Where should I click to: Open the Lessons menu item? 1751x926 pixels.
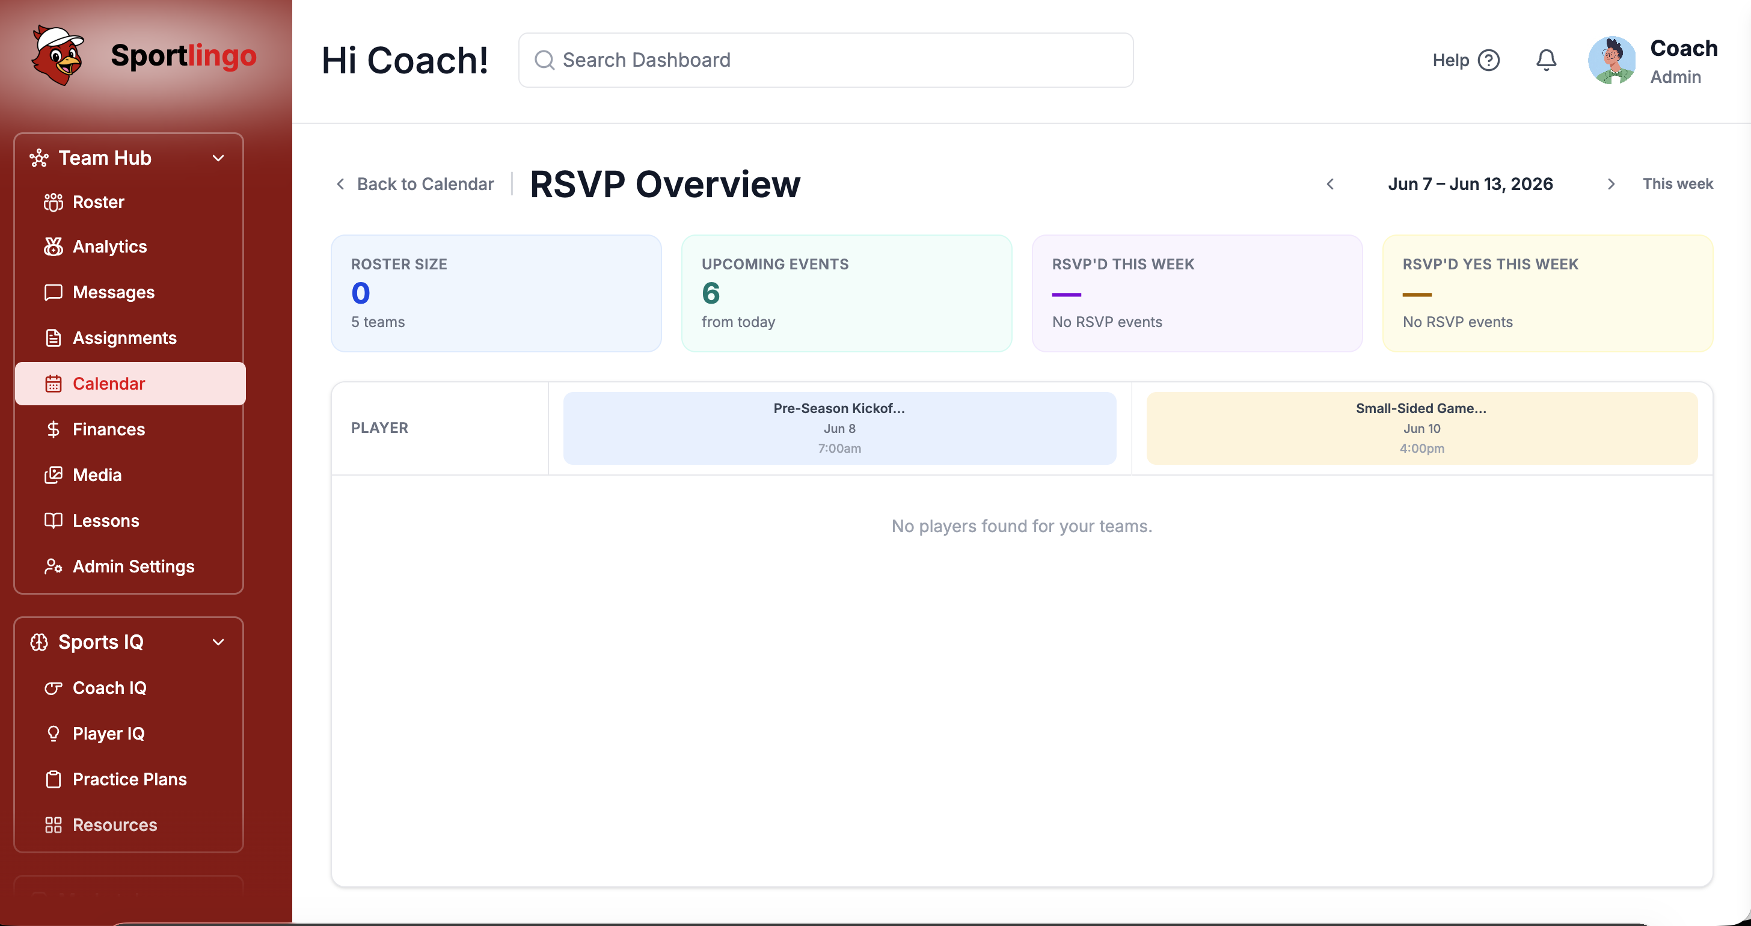click(130, 520)
